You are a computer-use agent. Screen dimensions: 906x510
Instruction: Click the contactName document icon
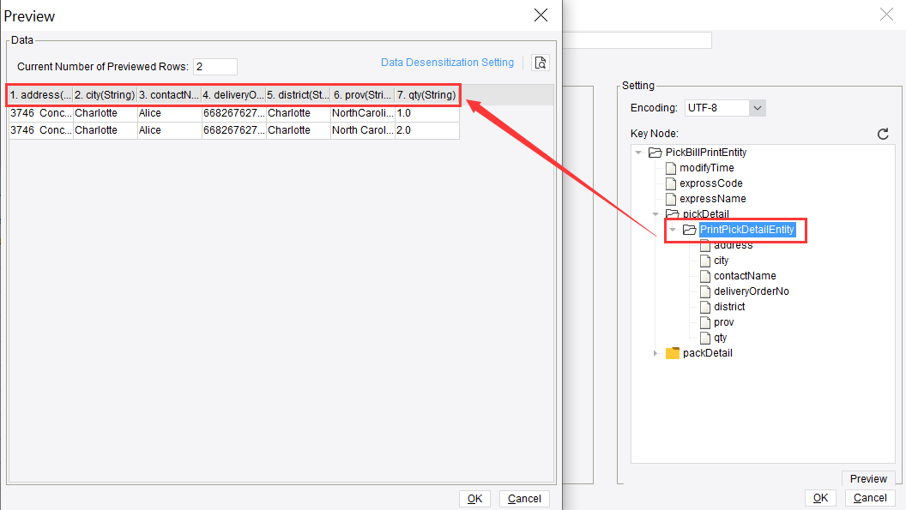click(706, 275)
